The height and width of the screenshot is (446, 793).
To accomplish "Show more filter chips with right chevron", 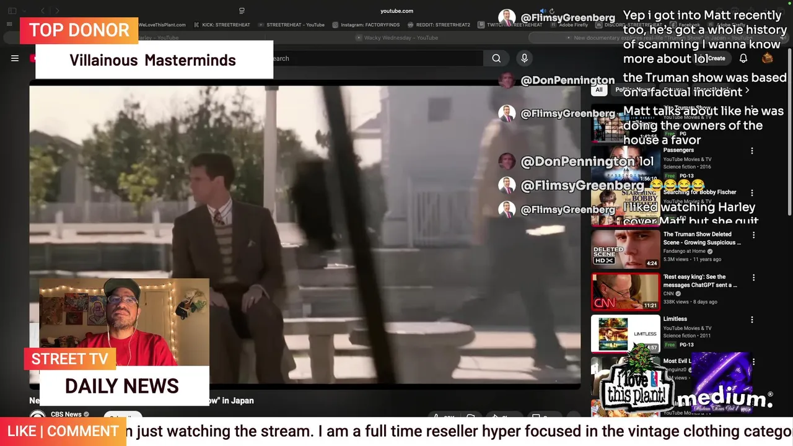I will (747, 90).
